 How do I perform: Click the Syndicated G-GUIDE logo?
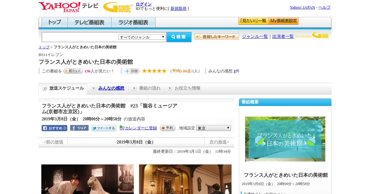click(312, 35)
